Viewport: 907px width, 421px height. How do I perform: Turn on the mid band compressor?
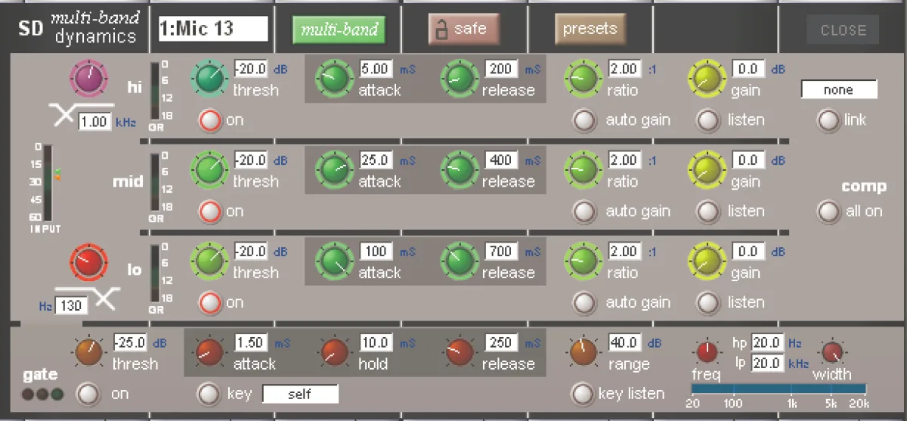click(210, 212)
